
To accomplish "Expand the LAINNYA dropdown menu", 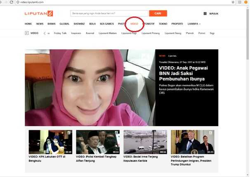I will [194, 24].
